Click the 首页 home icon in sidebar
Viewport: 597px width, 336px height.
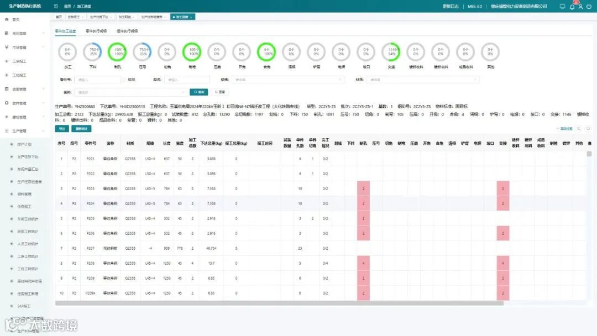[7, 19]
